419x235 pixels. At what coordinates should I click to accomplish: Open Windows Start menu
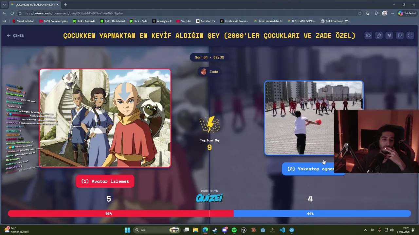coord(127,230)
